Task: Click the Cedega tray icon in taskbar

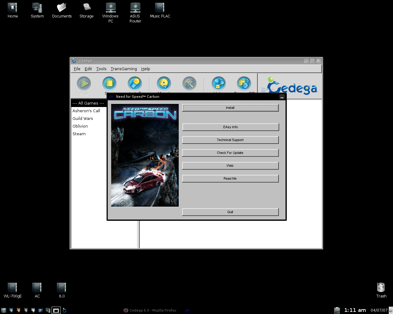Action: 64,310
